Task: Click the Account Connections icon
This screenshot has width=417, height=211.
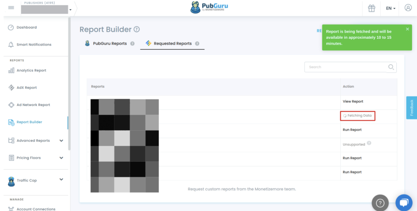Action: tap(11, 209)
